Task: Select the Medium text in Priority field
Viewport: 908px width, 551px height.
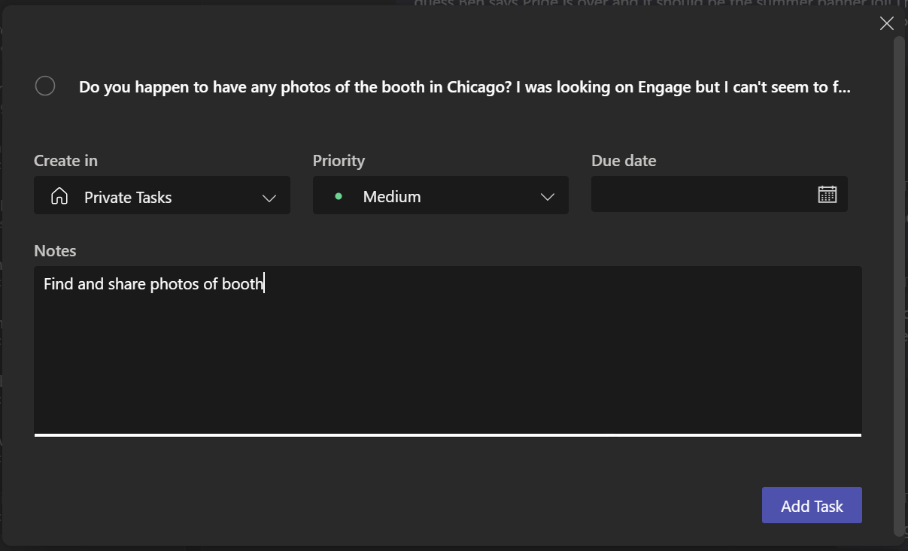Action: (x=391, y=197)
